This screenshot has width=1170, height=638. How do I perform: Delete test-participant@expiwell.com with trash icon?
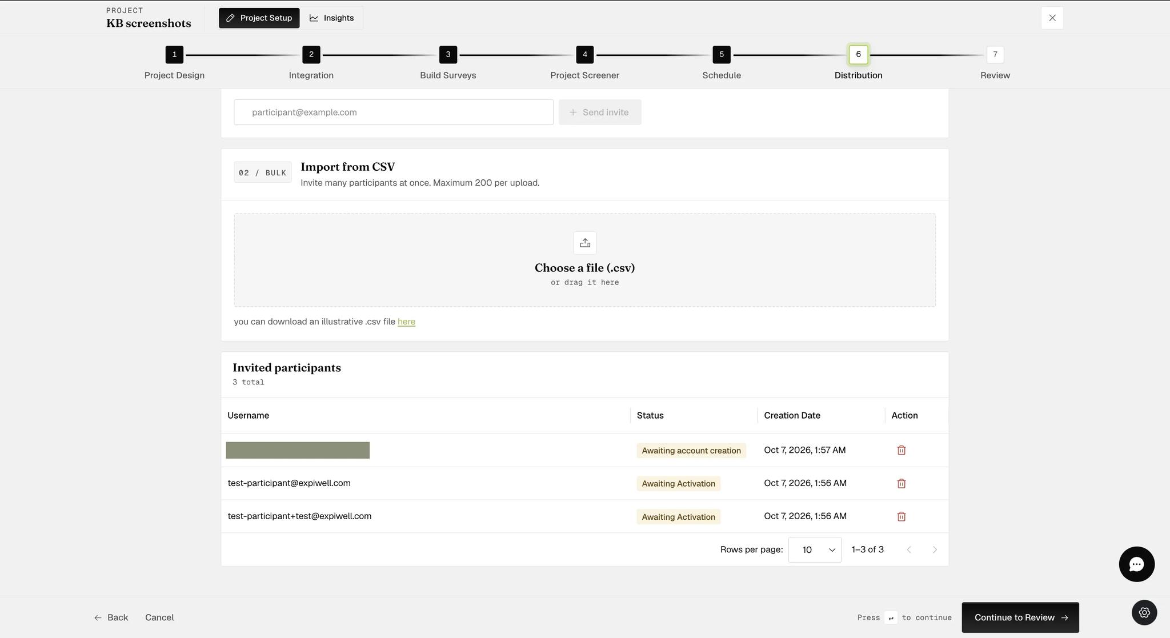901,483
